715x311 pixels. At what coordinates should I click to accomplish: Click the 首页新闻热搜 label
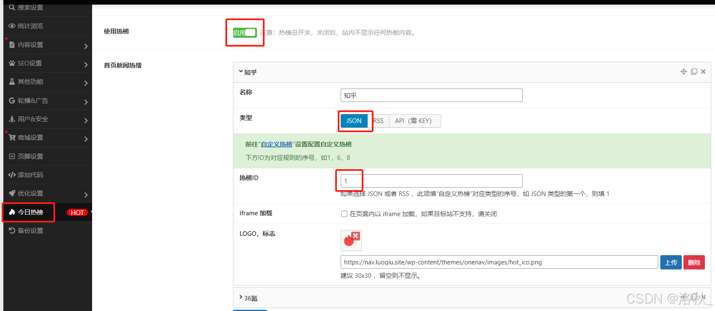click(x=123, y=65)
